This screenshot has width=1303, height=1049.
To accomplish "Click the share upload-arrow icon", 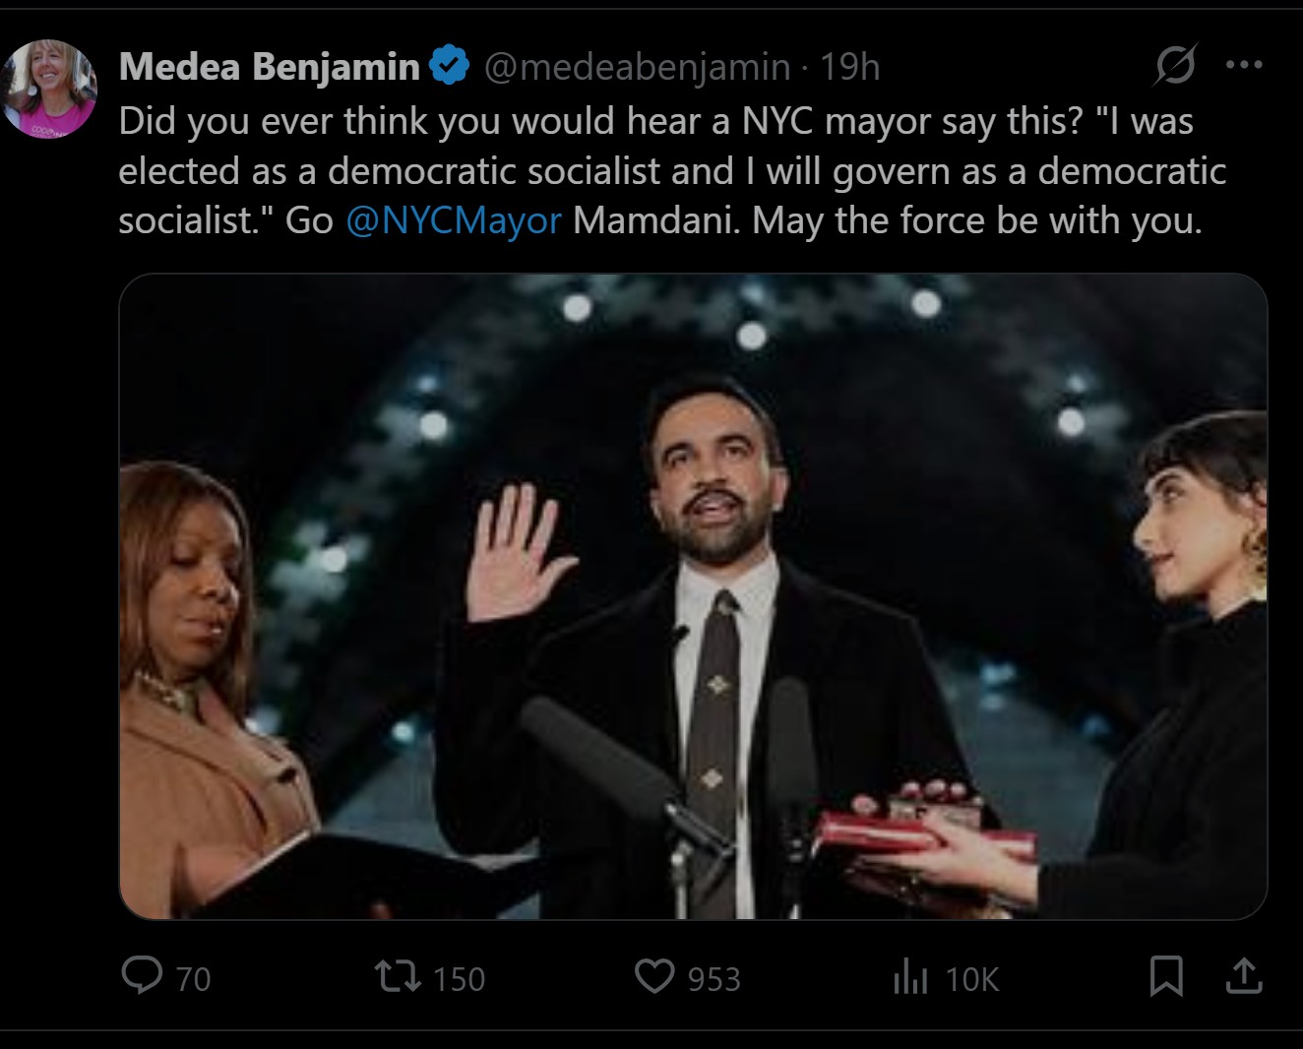I will click(1244, 976).
